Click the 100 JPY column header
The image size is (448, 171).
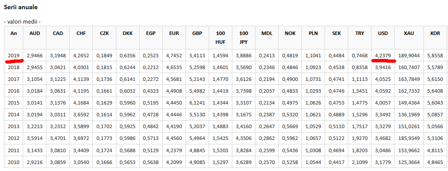(243, 38)
